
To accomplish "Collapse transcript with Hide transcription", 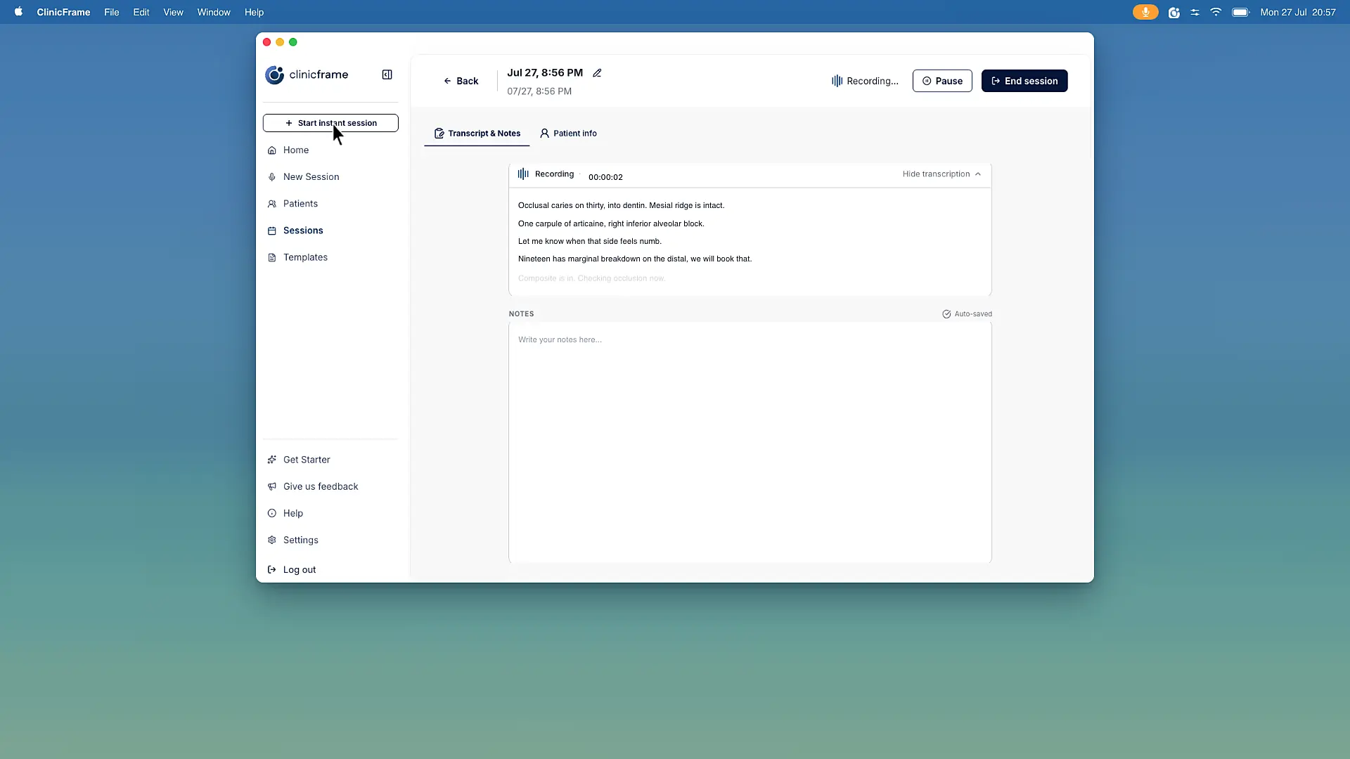I will [x=941, y=174].
